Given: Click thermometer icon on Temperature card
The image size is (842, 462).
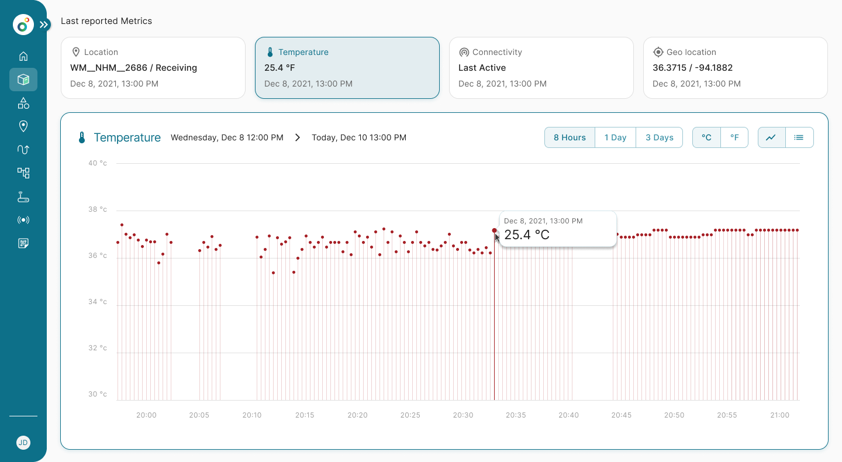Looking at the screenshot, I should click(270, 52).
